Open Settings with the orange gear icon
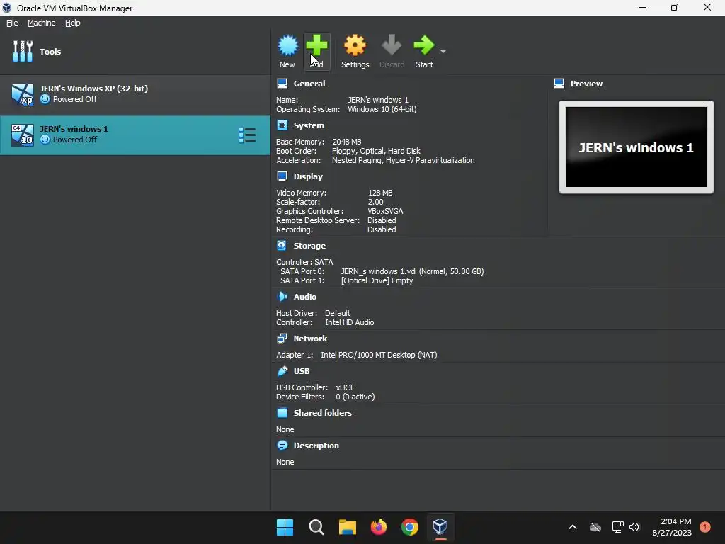 [355, 45]
